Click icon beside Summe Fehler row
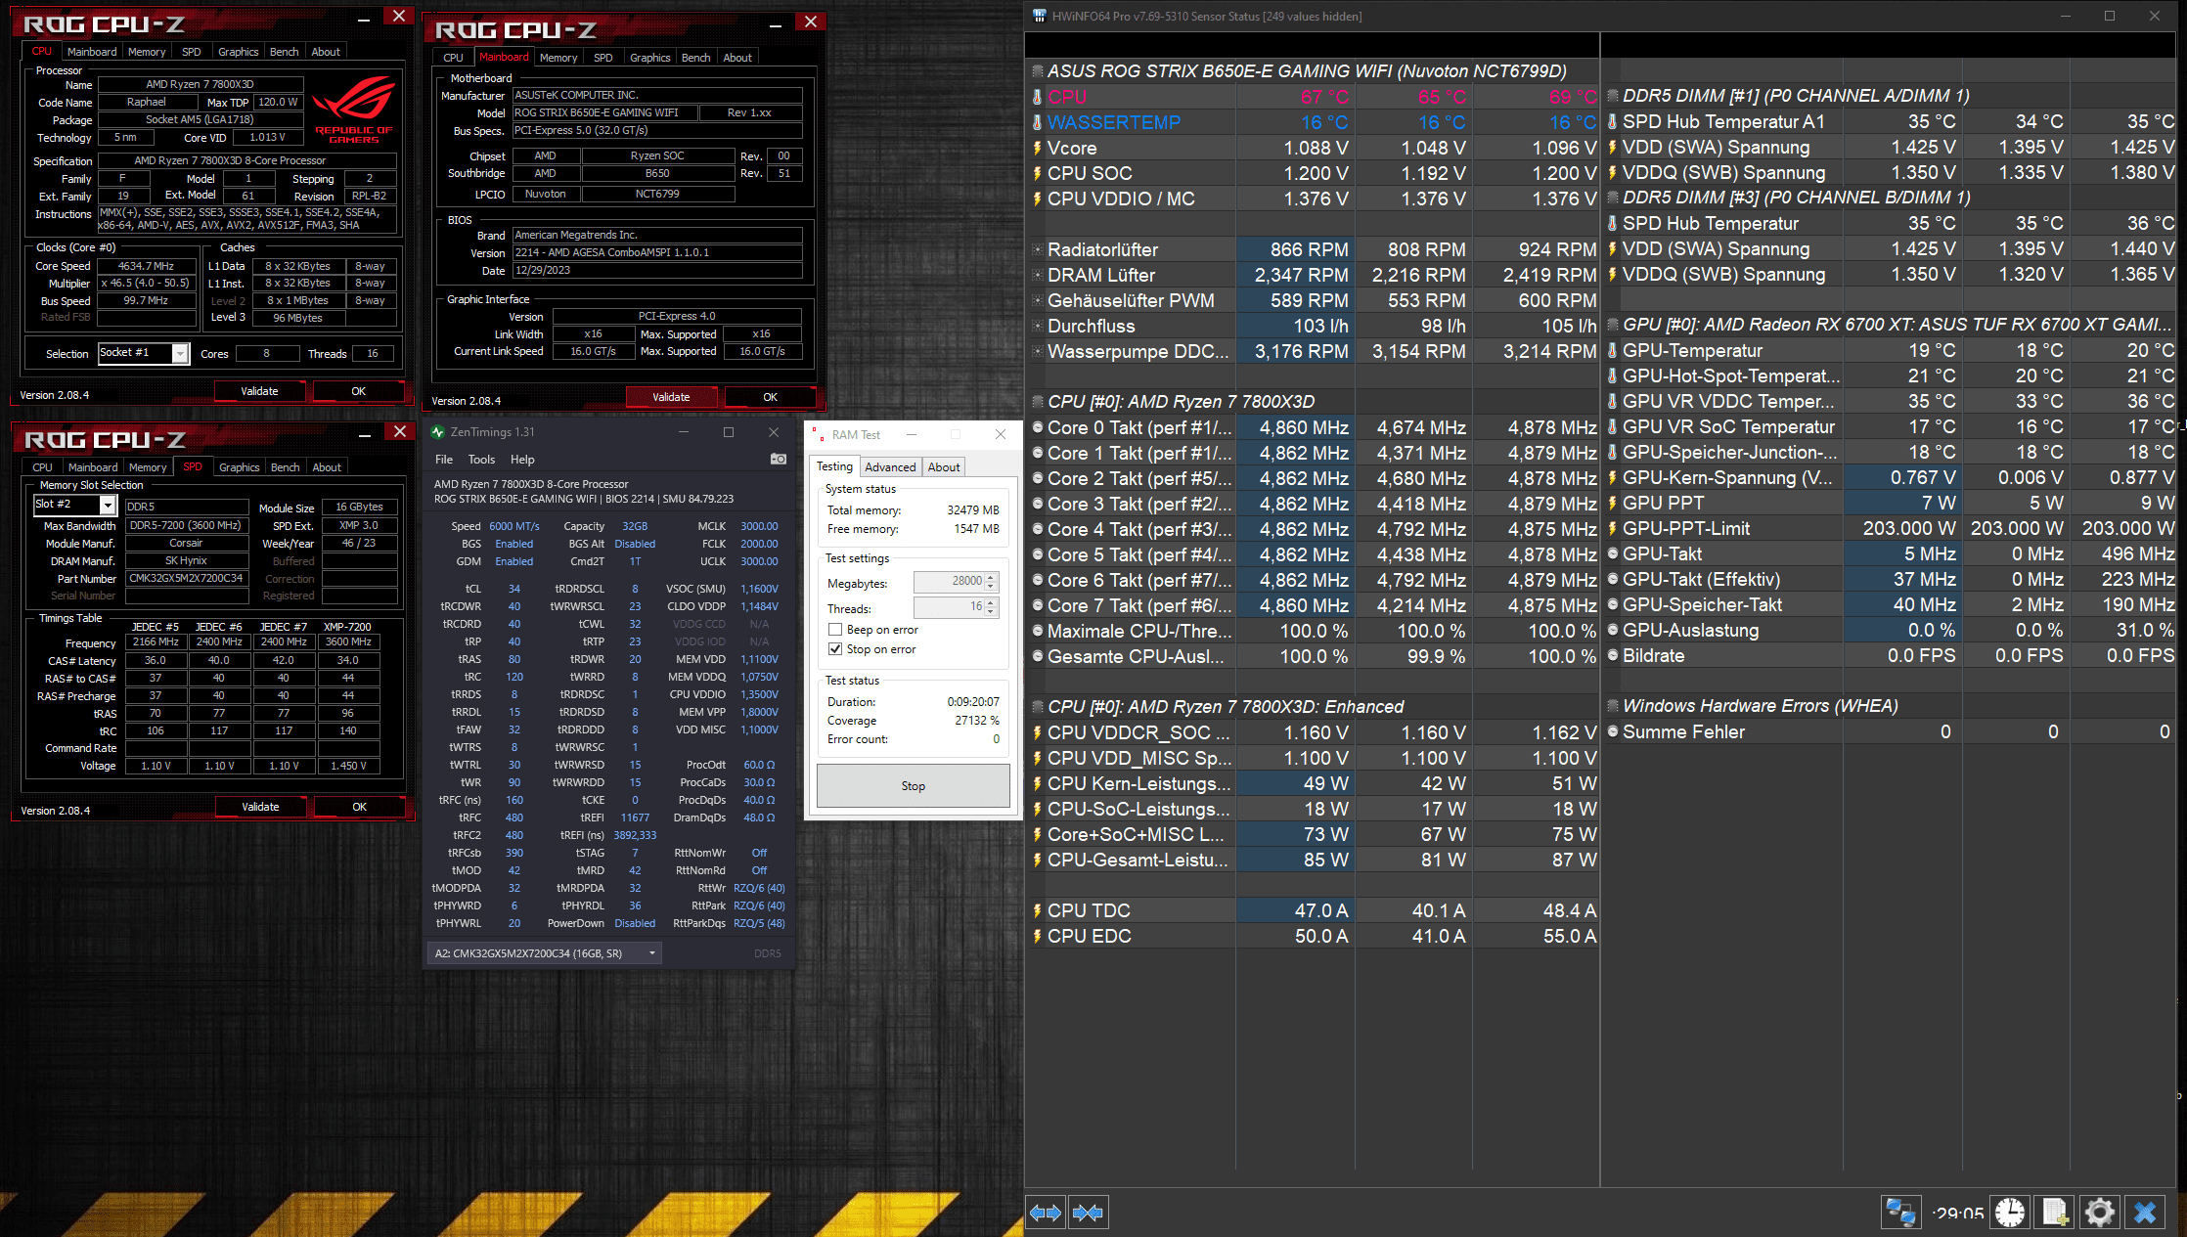This screenshot has width=2187, height=1237. [x=1612, y=731]
